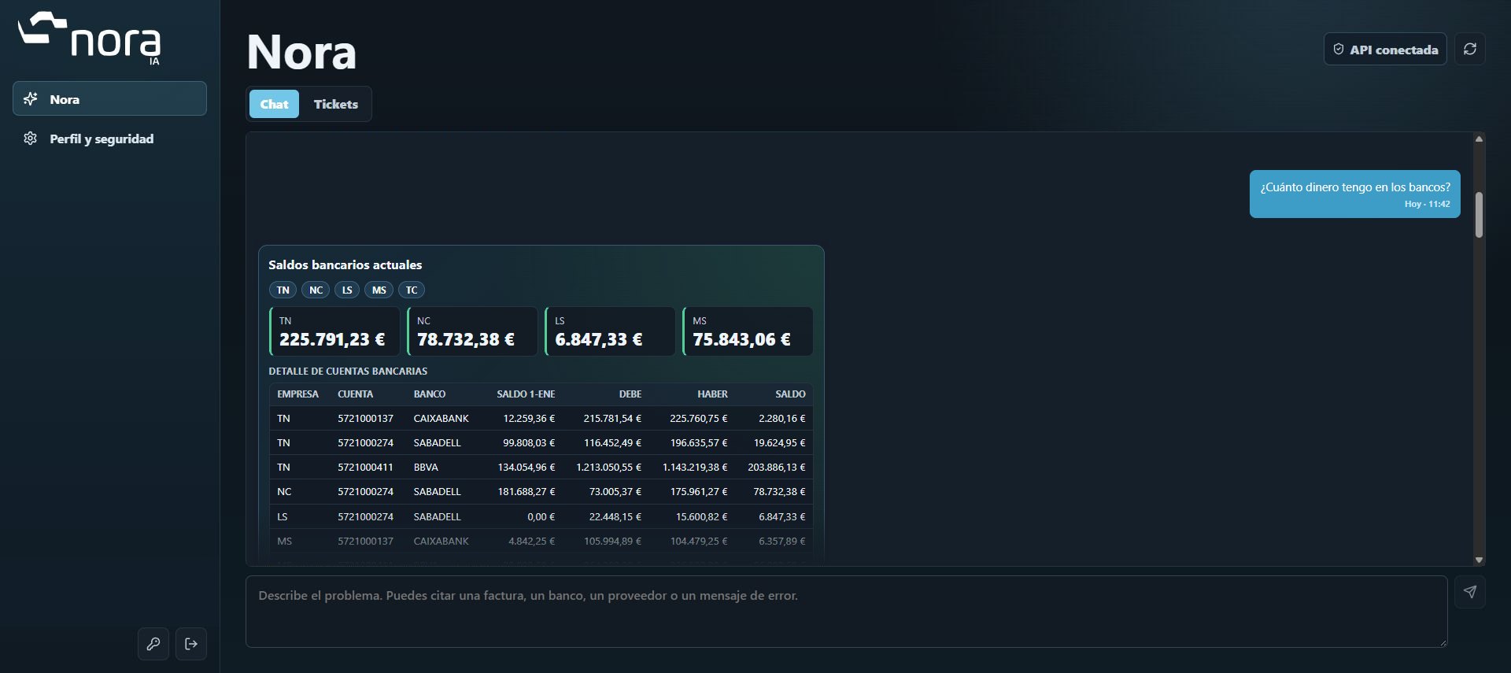
Task: Click the send message icon
Action: pos(1469,592)
